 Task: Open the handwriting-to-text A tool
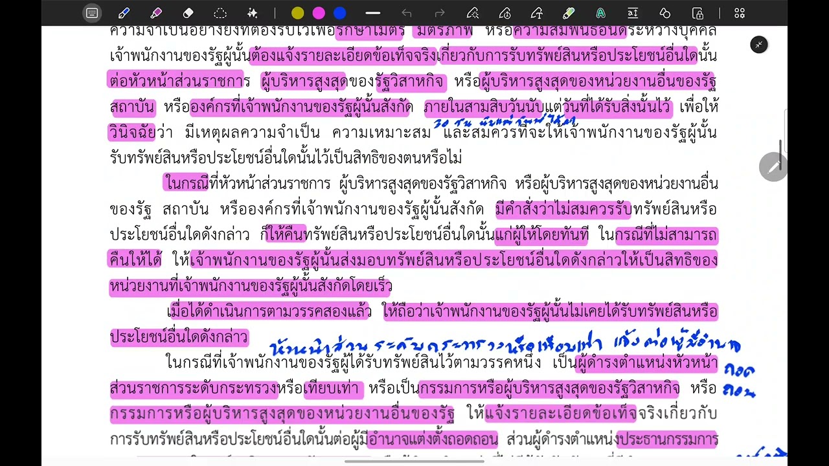tap(601, 13)
